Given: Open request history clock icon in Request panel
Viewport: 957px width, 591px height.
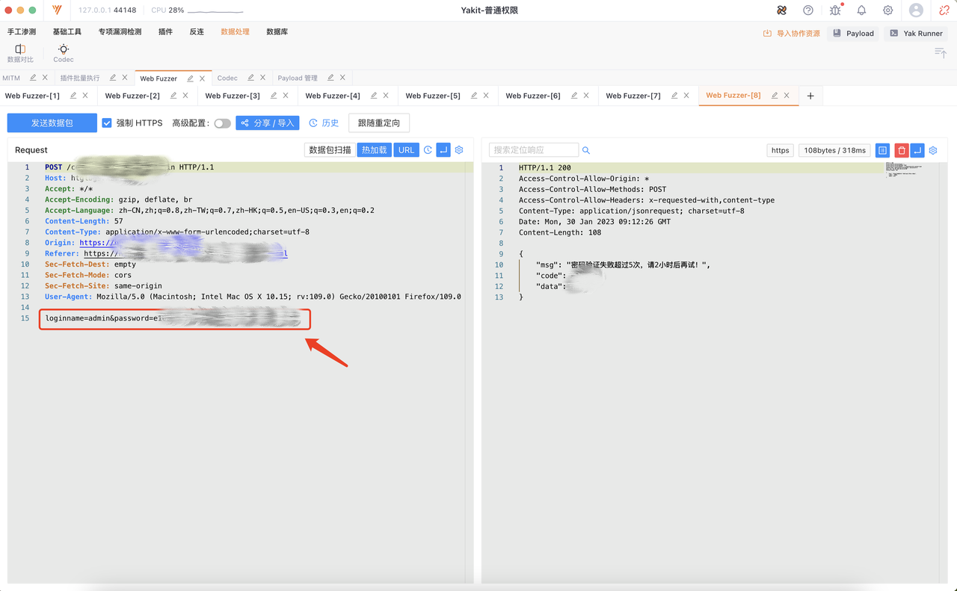Looking at the screenshot, I should coord(428,150).
